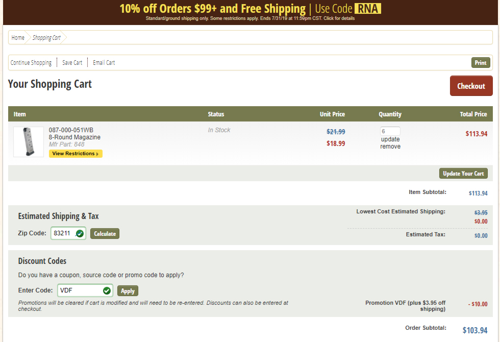The width and height of the screenshot is (500, 342).
Task: Remove the magazine from the cart
Action: pos(390,146)
